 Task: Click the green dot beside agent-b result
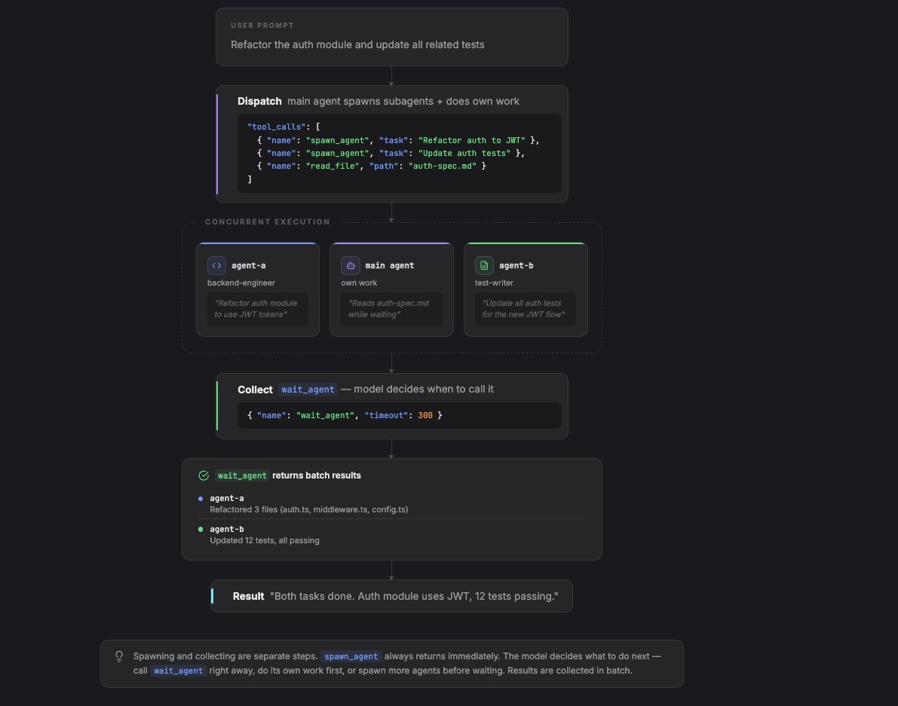[x=201, y=529]
